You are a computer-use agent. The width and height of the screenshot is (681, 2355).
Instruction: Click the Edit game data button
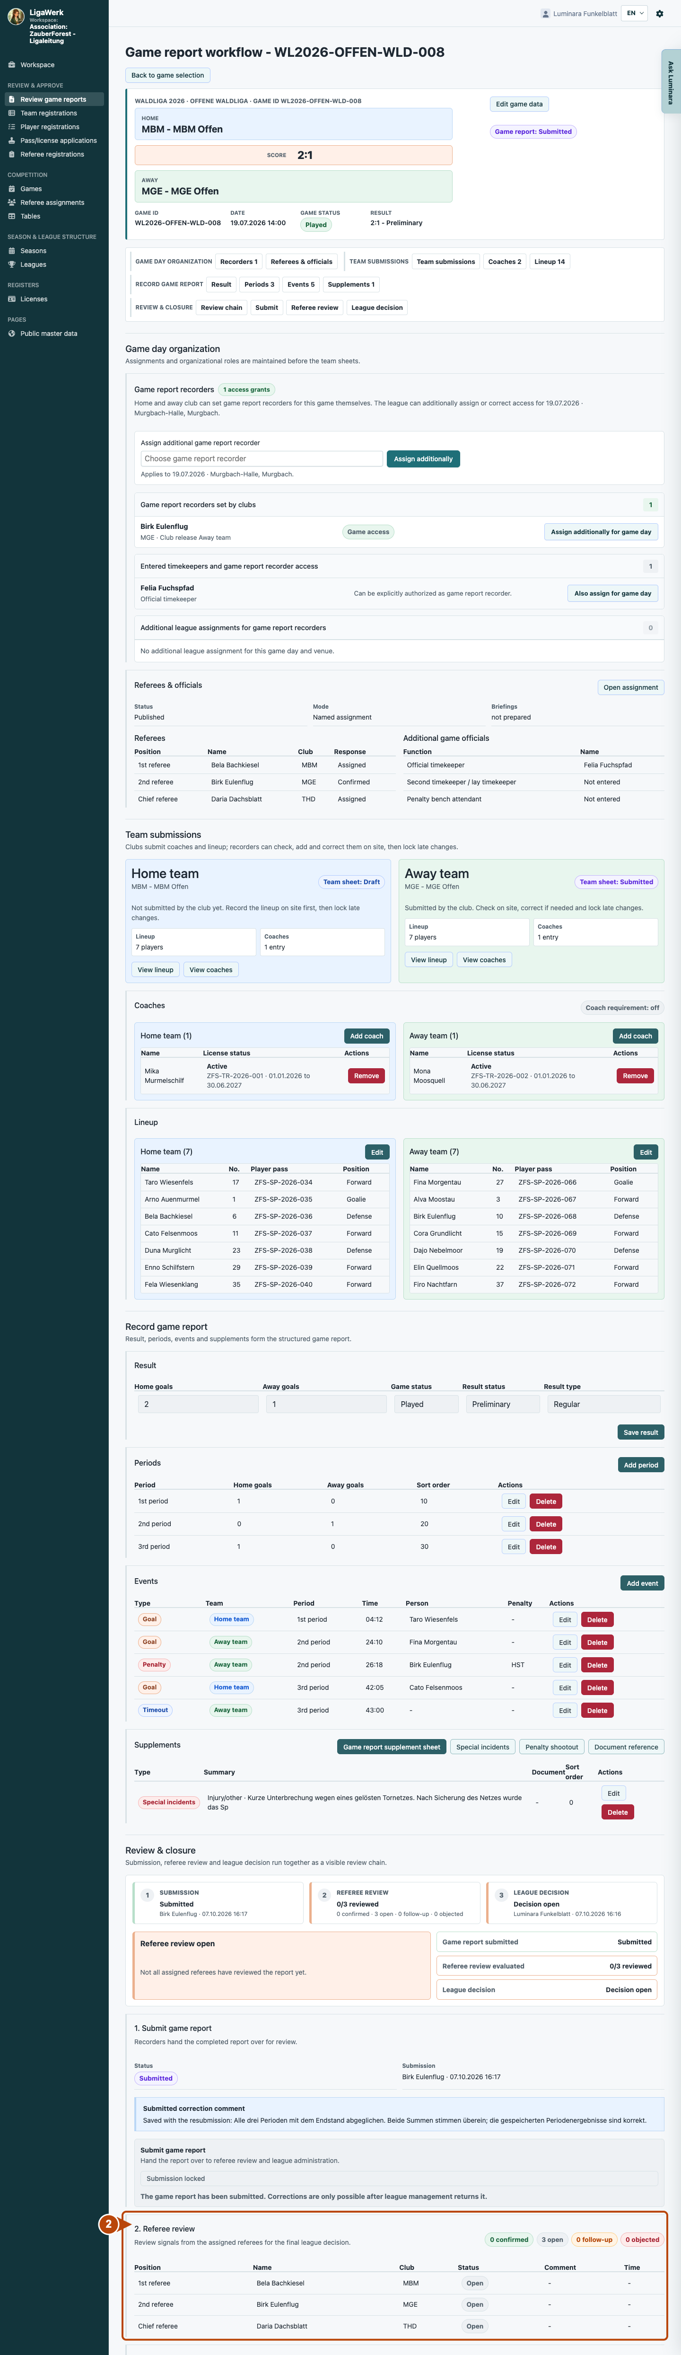(519, 104)
